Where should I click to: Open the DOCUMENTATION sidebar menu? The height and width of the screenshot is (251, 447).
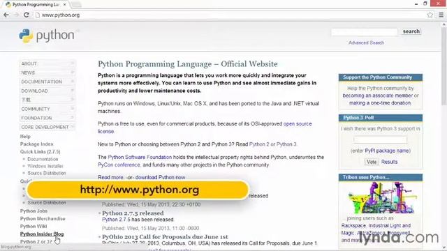pos(47,82)
